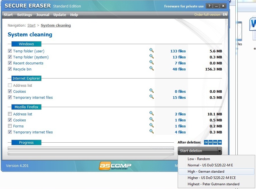Click magnifier for Firefox Address list
256x189 pixels.
click(151, 113)
